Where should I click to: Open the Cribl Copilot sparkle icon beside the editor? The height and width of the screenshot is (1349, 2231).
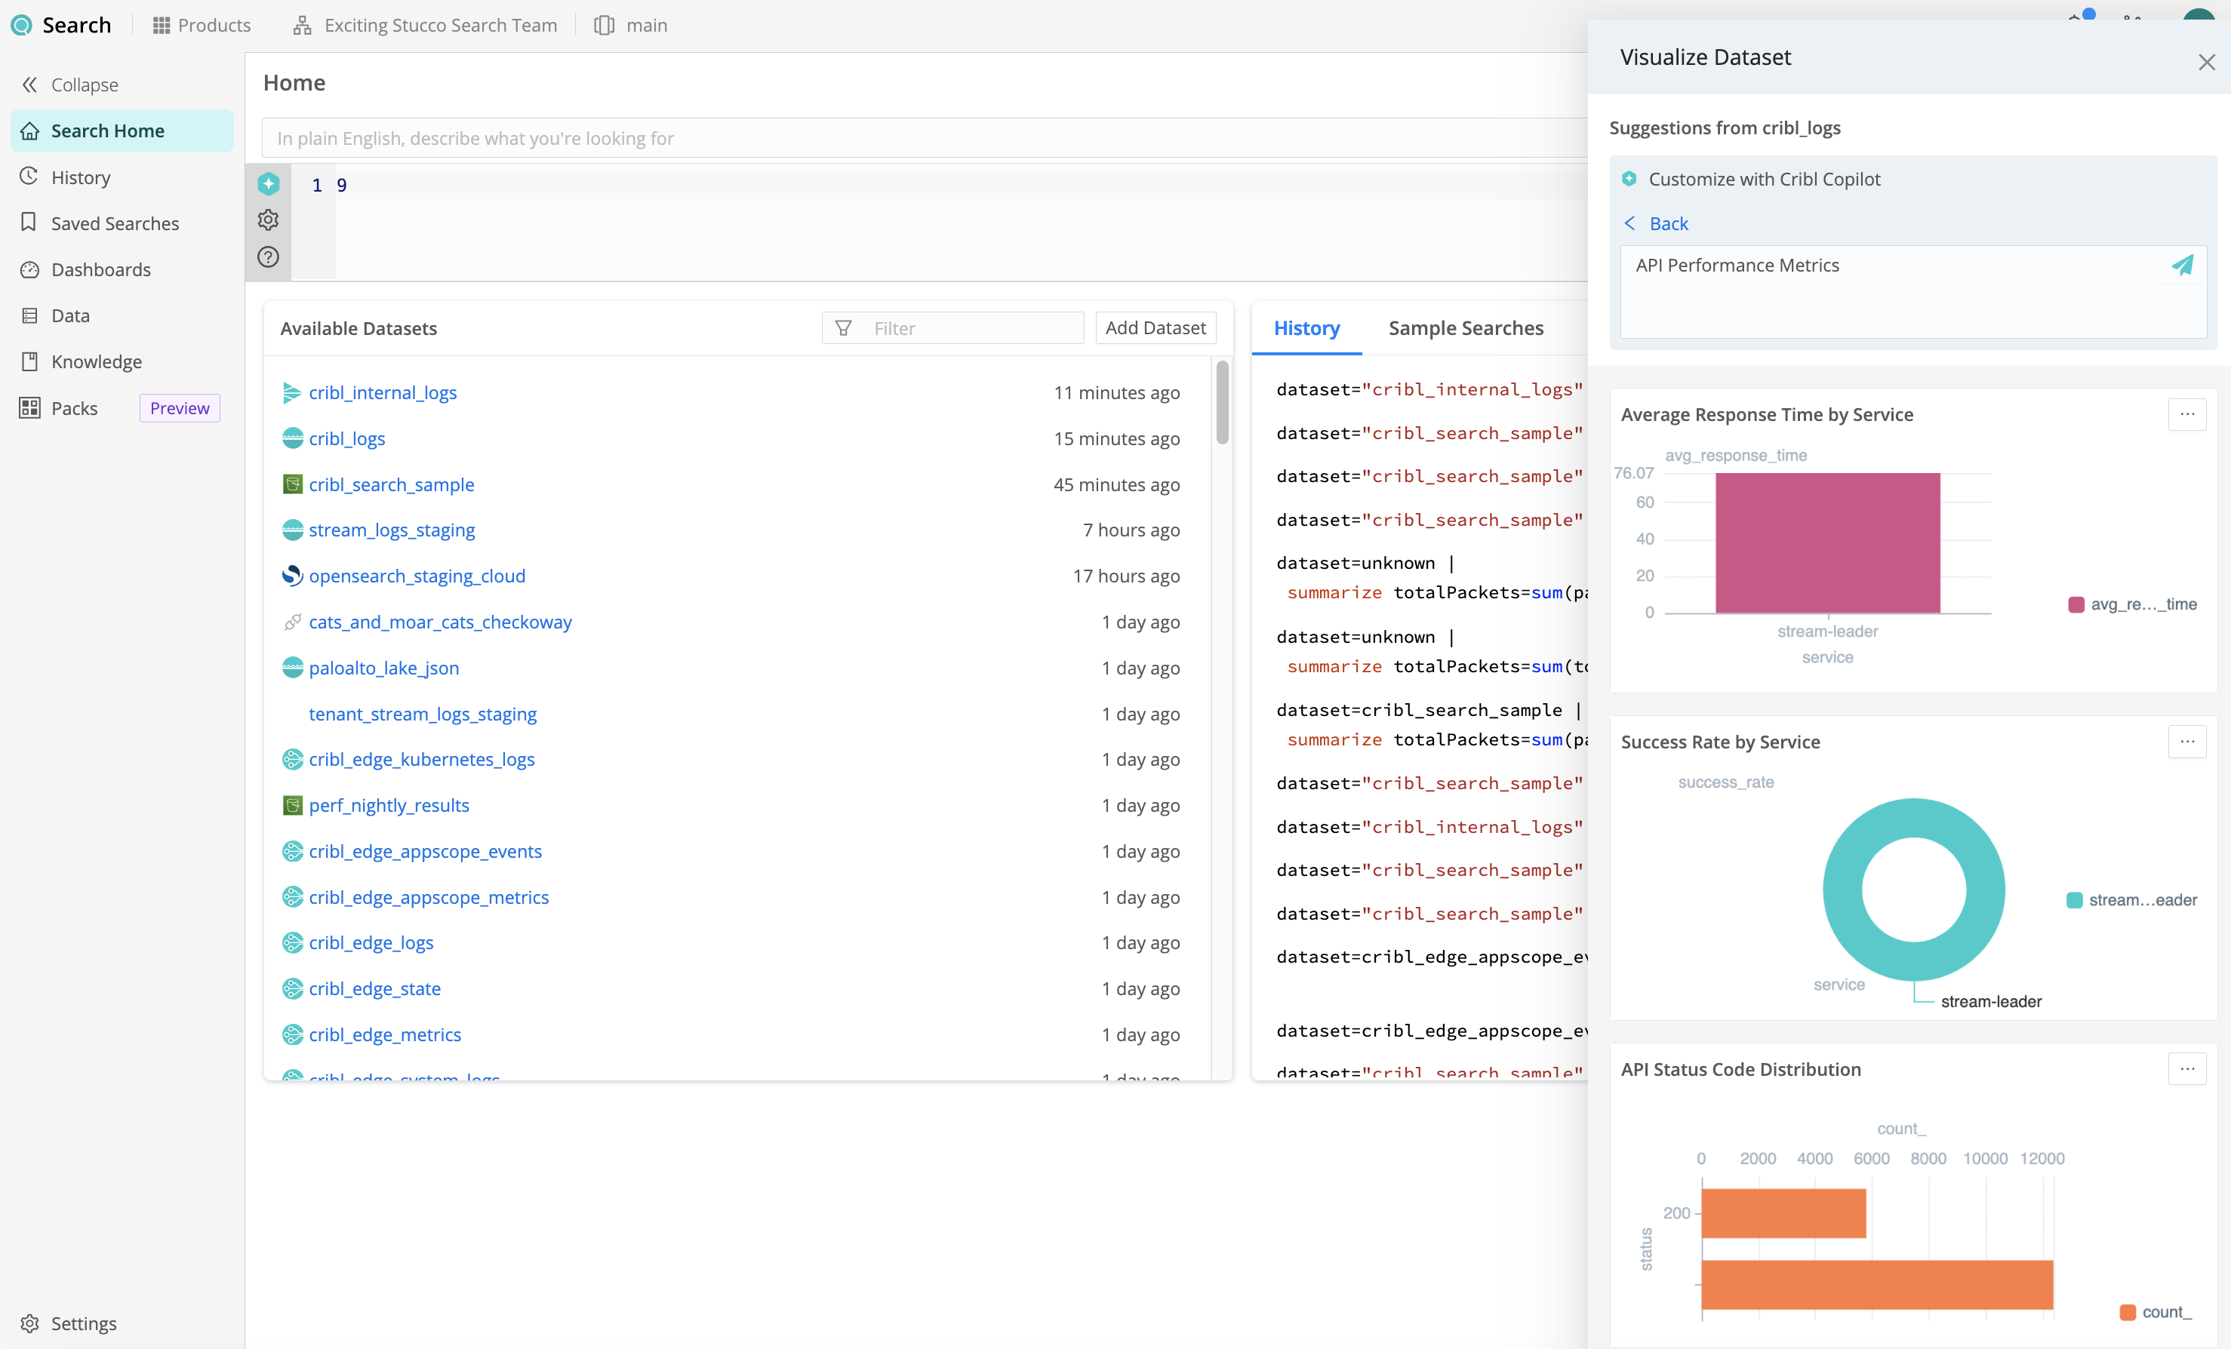pos(268,184)
